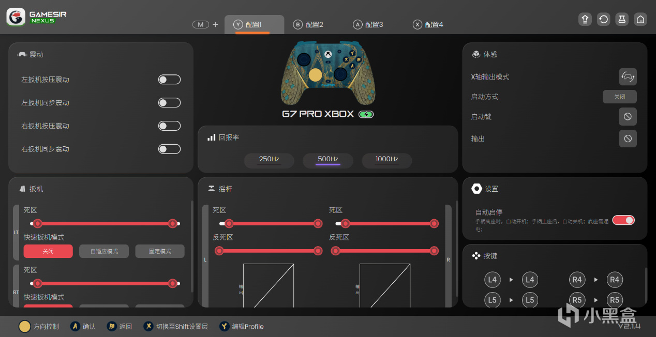This screenshot has height=337, width=656.
Task: Click the source R4 button icon
Action: (x=577, y=280)
